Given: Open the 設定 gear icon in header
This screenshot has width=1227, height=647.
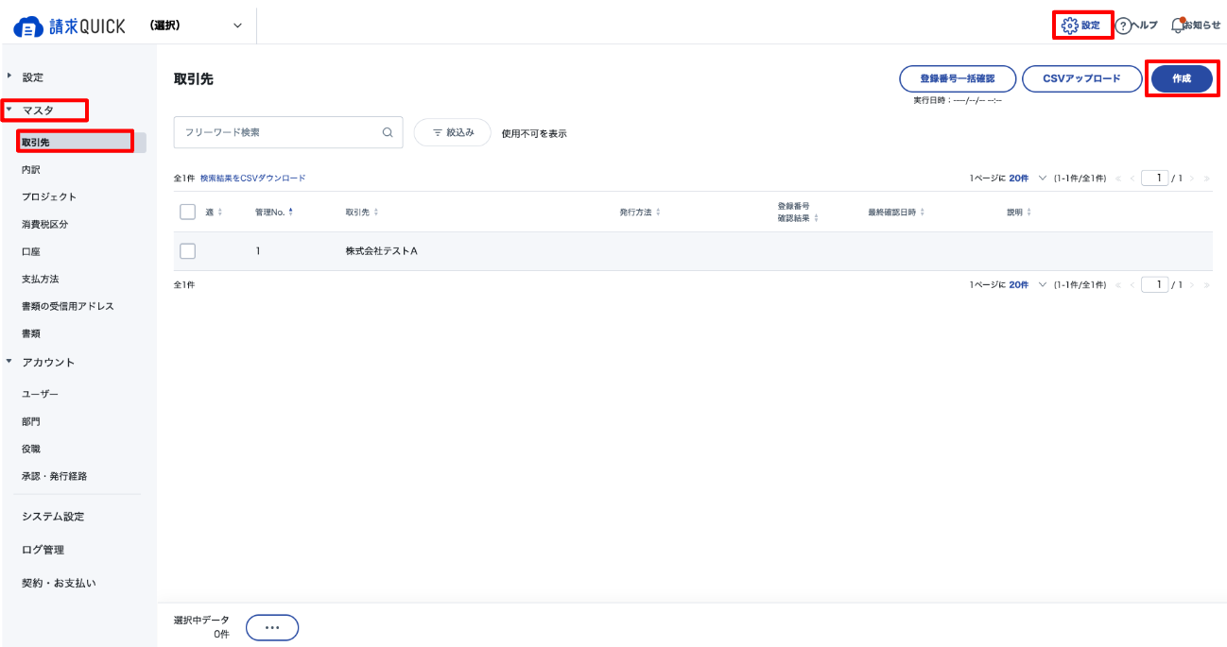Looking at the screenshot, I should [x=1070, y=26].
